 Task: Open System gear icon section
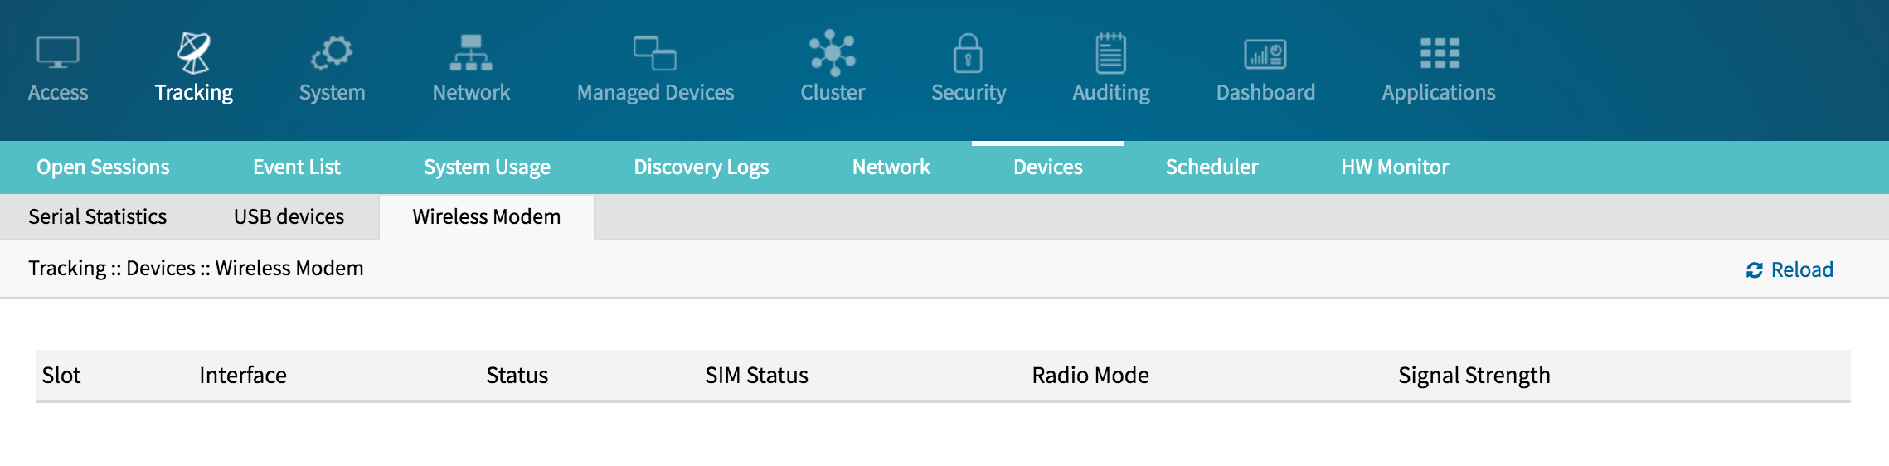332,53
